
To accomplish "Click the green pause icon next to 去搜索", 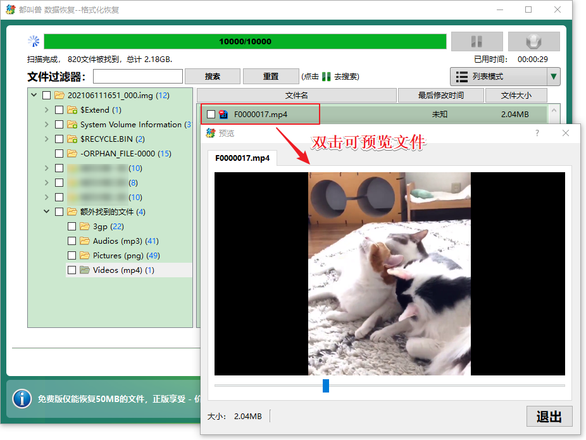I will (x=327, y=77).
